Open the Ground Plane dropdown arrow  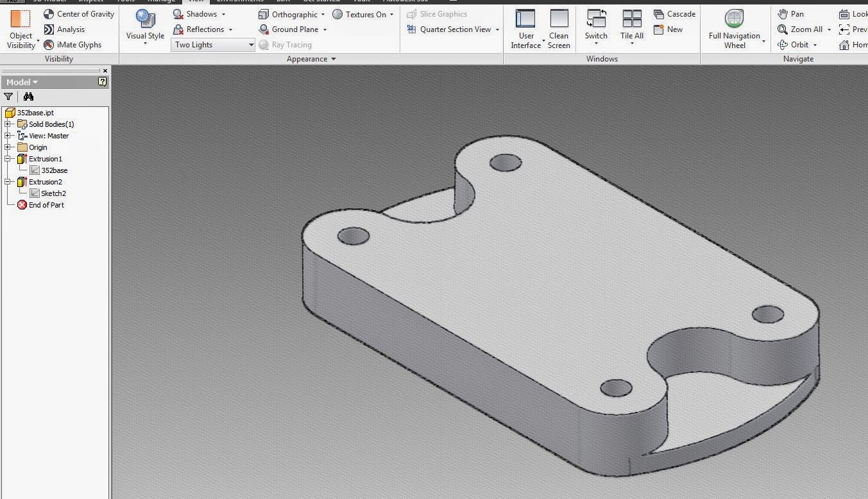pyautogui.click(x=325, y=29)
